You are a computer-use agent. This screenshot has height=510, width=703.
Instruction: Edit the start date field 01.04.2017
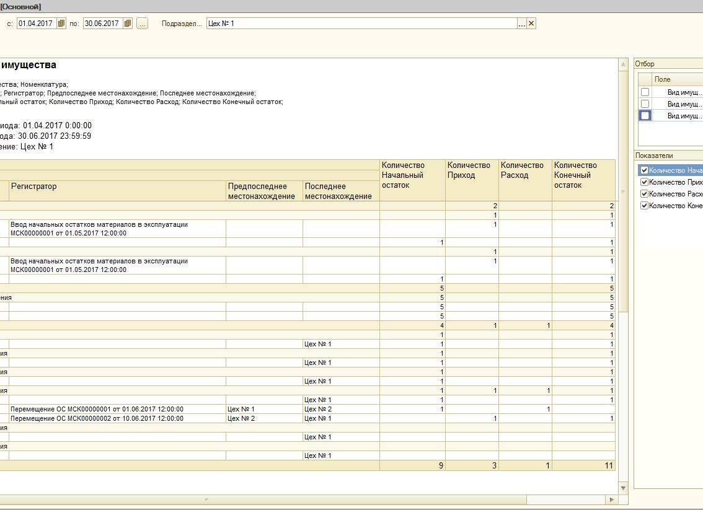pyautogui.click(x=37, y=24)
